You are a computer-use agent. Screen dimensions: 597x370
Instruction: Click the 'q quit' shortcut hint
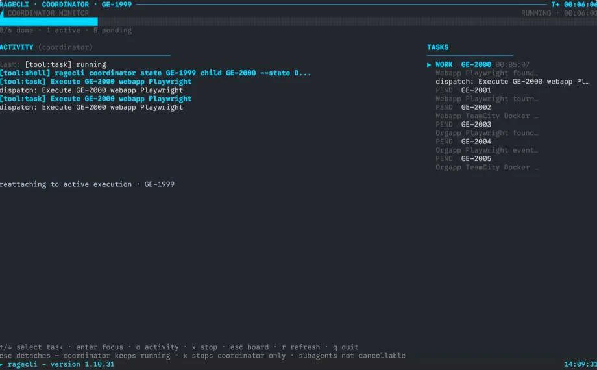tap(345, 347)
